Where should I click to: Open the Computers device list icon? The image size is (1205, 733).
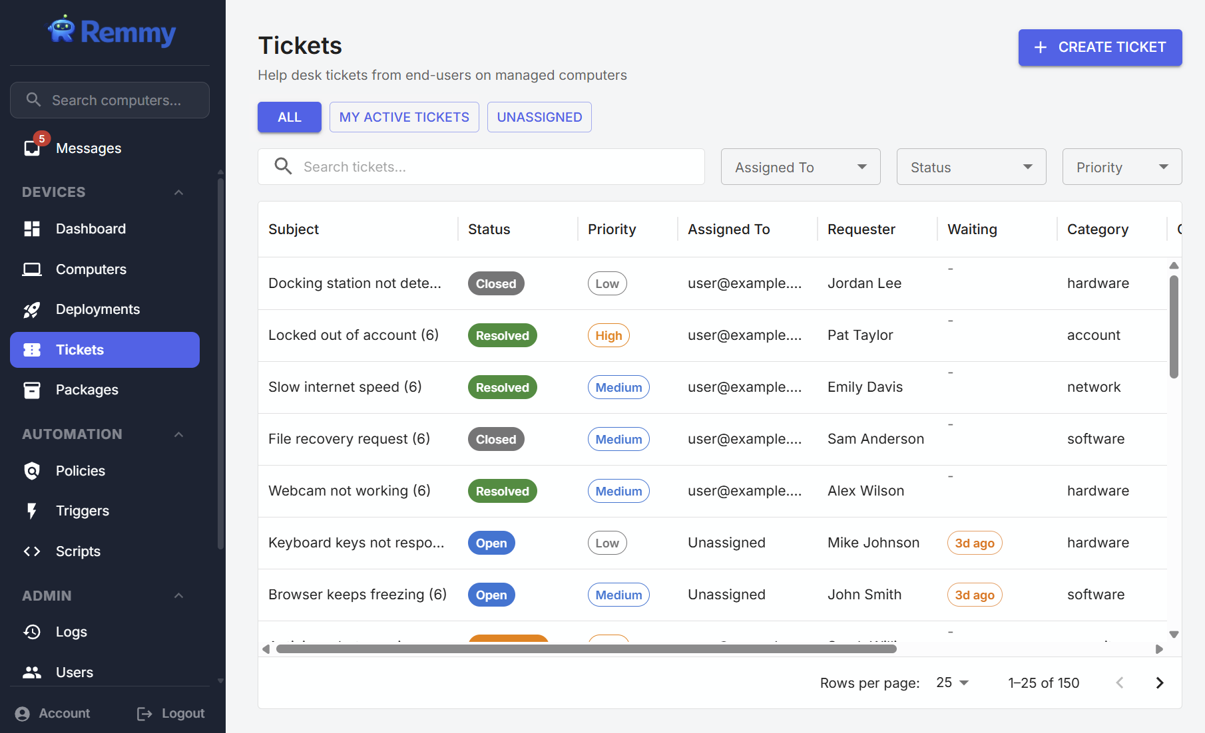pos(32,269)
